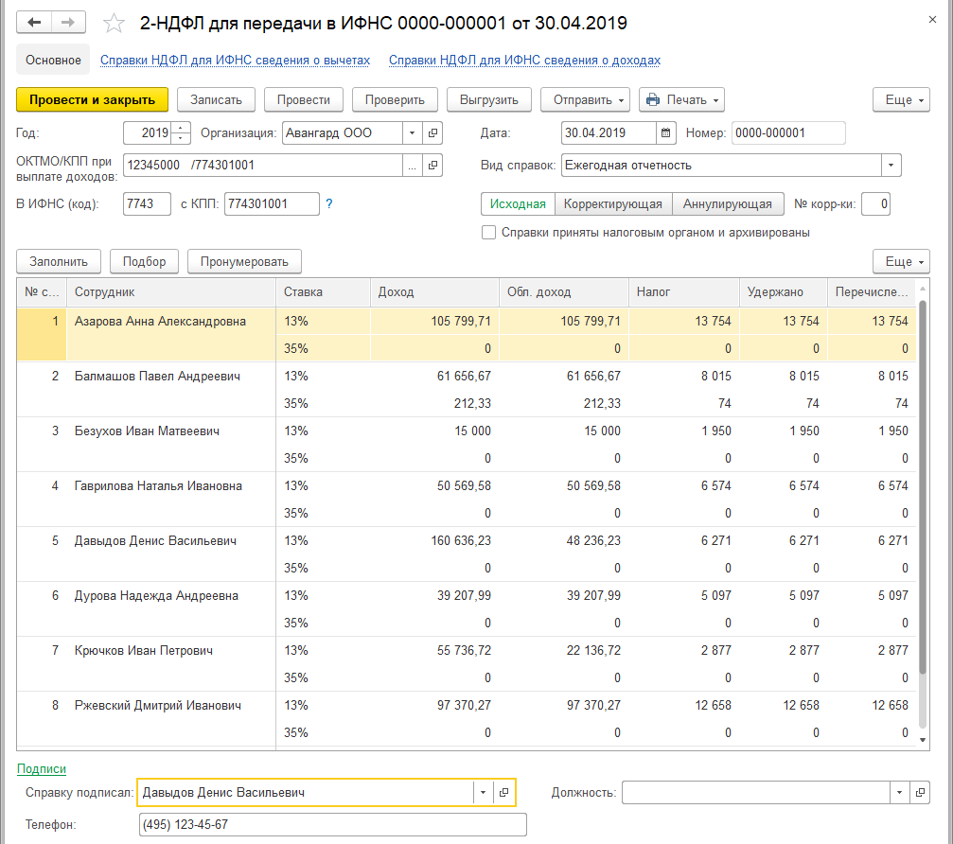Open 'Справки НДФЛ для ИФНС сведения о доходах' tab
The width and height of the screenshot is (953, 844).
[x=524, y=61]
